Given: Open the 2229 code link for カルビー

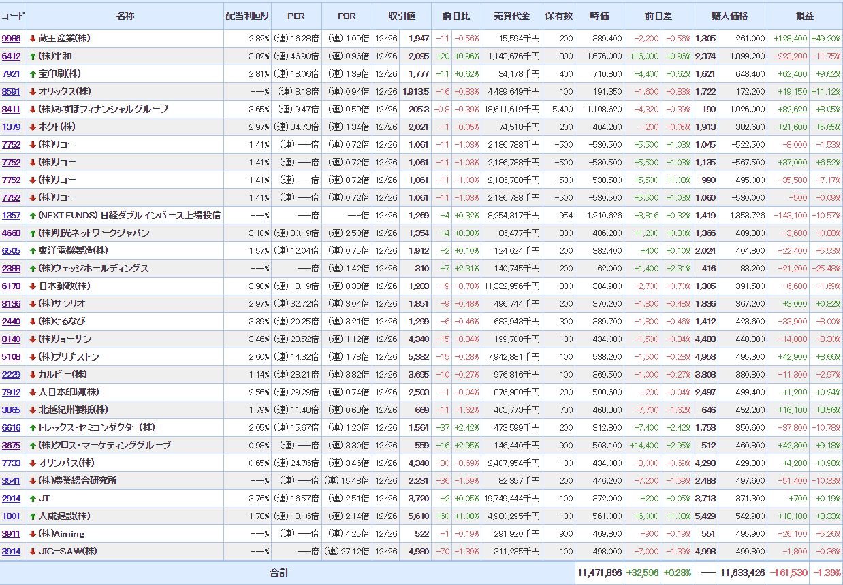Looking at the screenshot, I should [x=11, y=375].
